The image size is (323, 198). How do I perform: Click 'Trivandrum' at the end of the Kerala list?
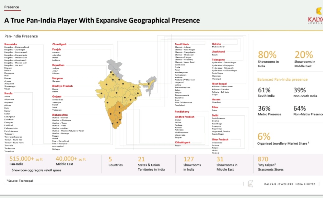(9, 152)
